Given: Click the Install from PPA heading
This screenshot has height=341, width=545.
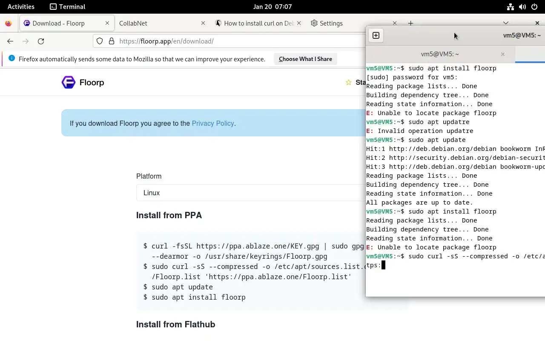Looking at the screenshot, I should [169, 215].
